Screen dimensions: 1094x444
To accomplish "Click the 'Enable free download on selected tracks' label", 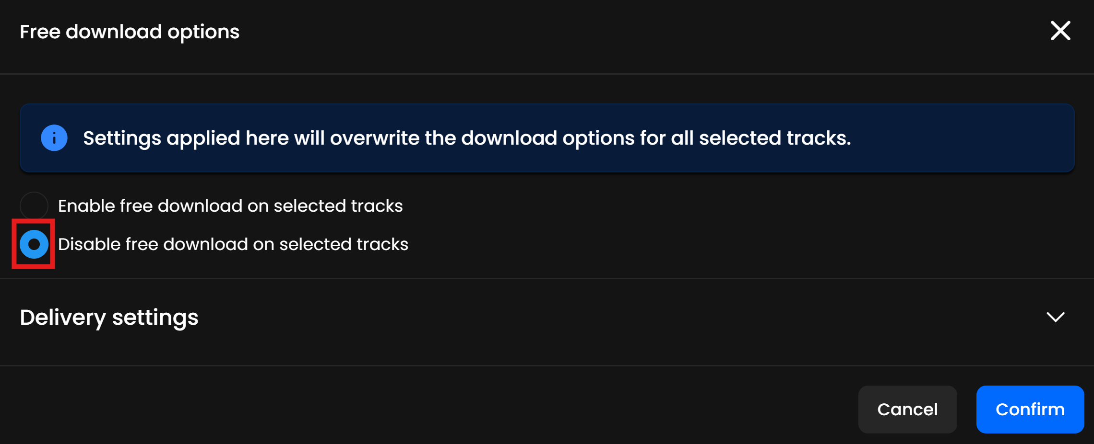I will 230,206.
